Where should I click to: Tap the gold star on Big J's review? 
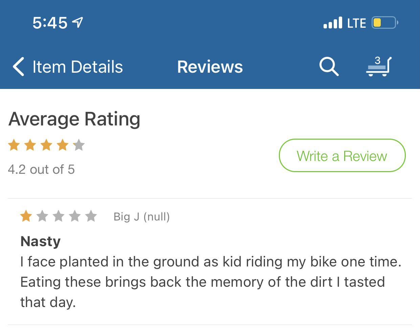click(26, 216)
